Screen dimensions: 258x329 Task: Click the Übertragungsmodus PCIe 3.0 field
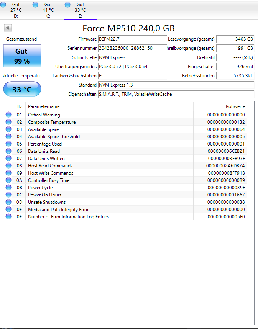(x=133, y=67)
